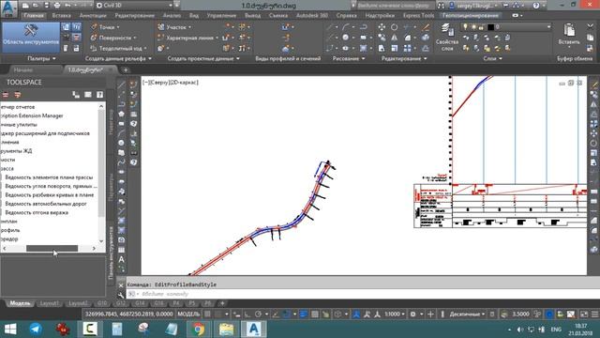The height and width of the screenshot is (338, 600).
Task: Click the Toolspace horizontal scrollbar thumb
Action: tap(52, 248)
